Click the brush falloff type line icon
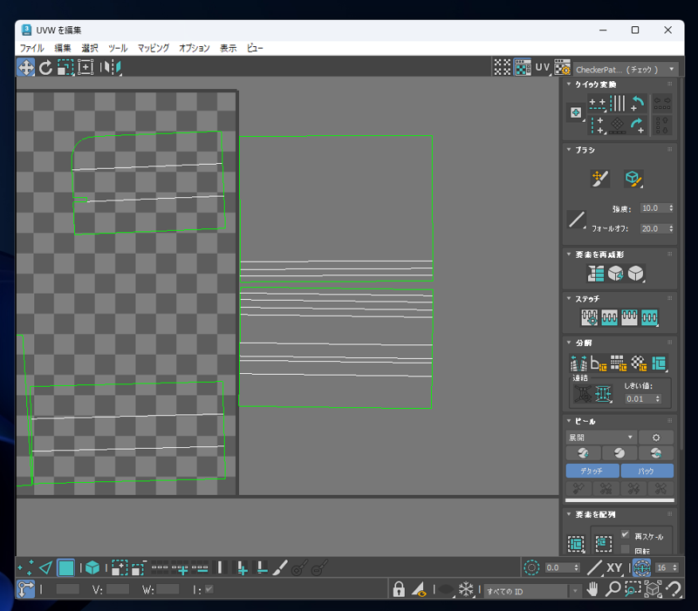 click(x=577, y=220)
